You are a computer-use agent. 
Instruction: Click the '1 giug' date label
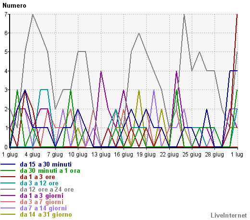[x=10, y=155]
